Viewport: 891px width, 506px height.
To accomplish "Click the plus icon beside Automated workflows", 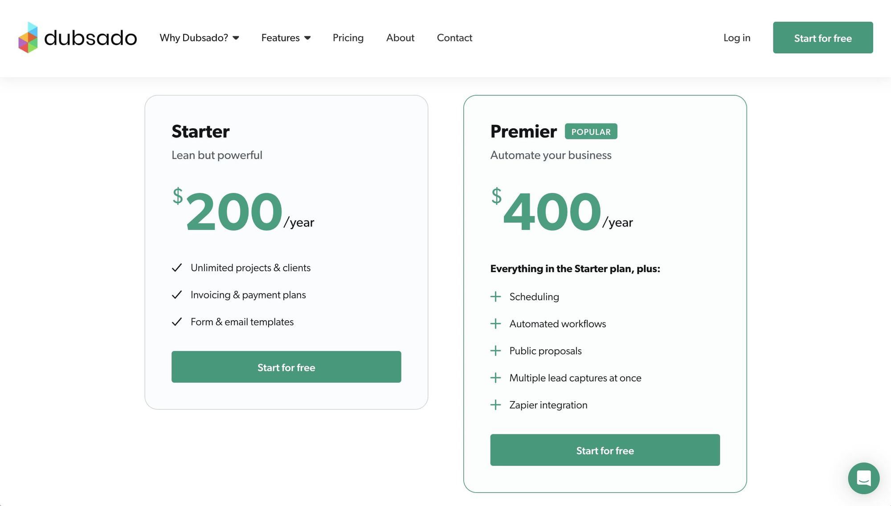I will (x=495, y=324).
